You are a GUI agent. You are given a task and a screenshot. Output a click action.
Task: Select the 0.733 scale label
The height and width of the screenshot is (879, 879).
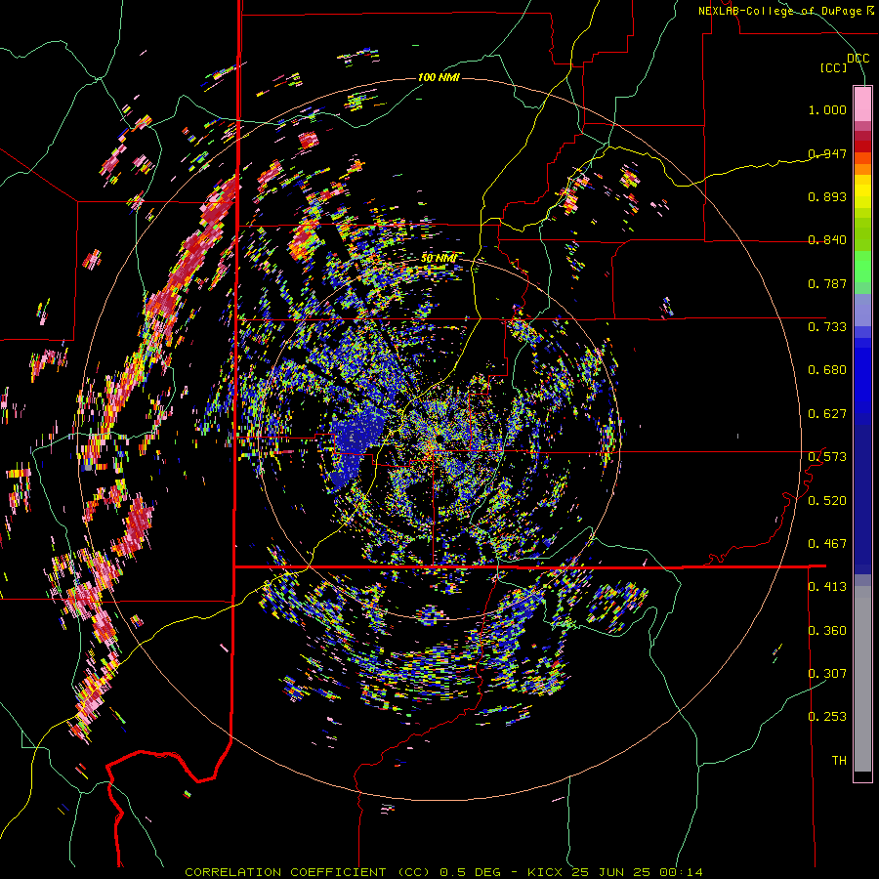827,327
